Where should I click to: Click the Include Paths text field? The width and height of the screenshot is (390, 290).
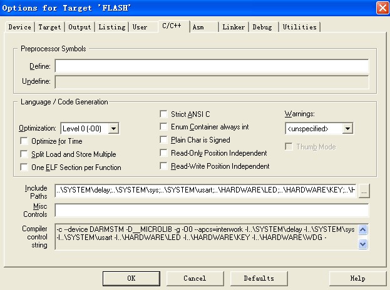click(205, 191)
